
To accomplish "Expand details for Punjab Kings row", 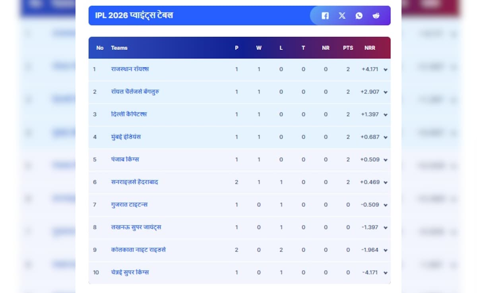I will coord(384,159).
